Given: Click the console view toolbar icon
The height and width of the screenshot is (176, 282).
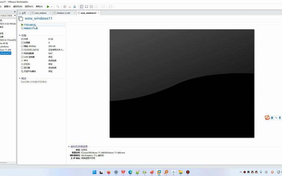Looking at the screenshot, I should 103,7.
